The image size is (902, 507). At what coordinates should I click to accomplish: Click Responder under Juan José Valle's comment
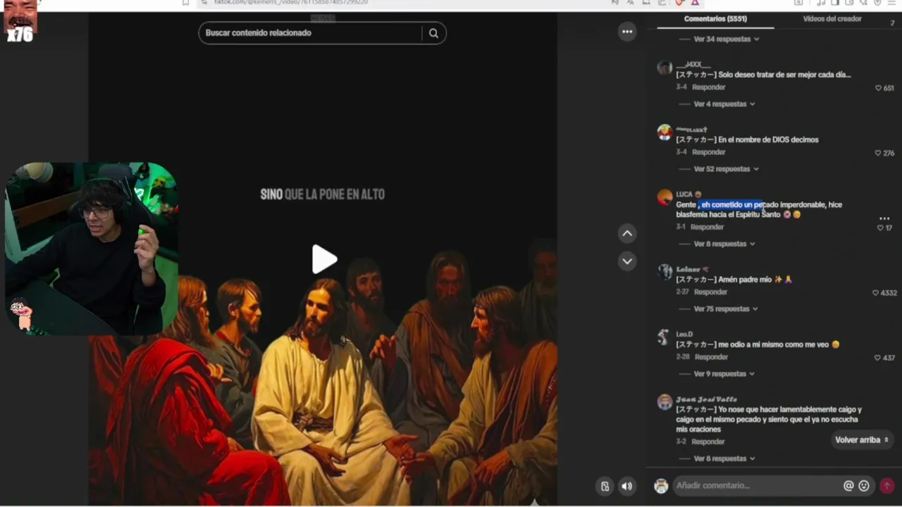[708, 442]
